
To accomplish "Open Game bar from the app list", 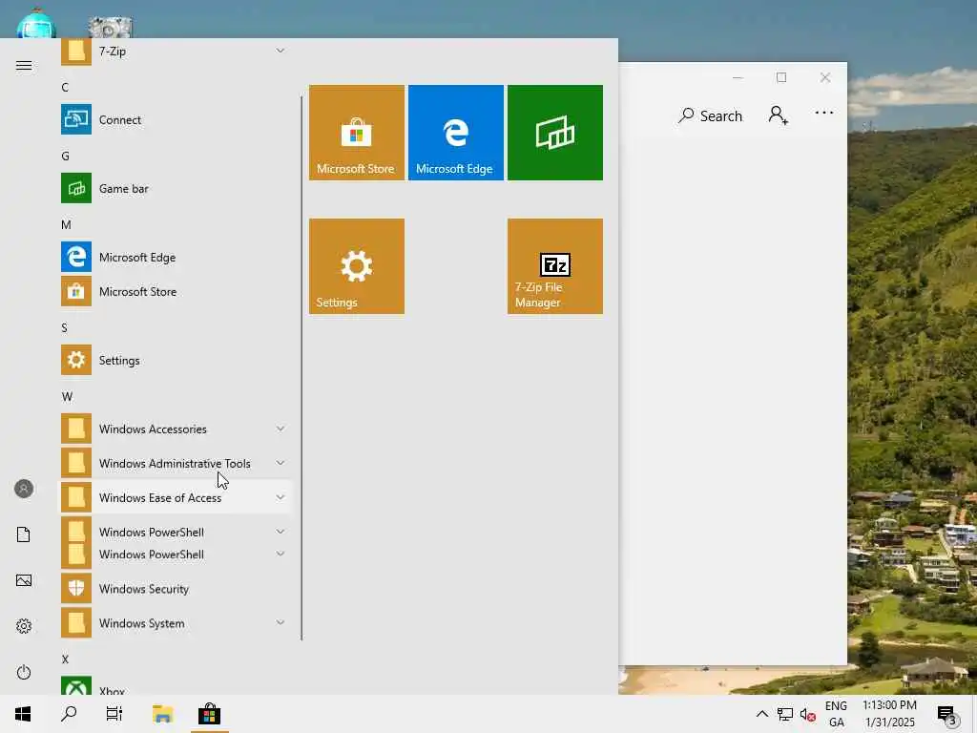I will click(176, 188).
